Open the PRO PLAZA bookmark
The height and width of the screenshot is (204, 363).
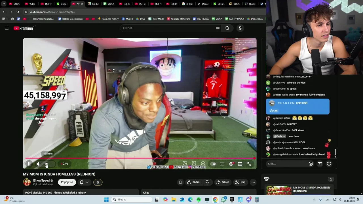coord(201,19)
